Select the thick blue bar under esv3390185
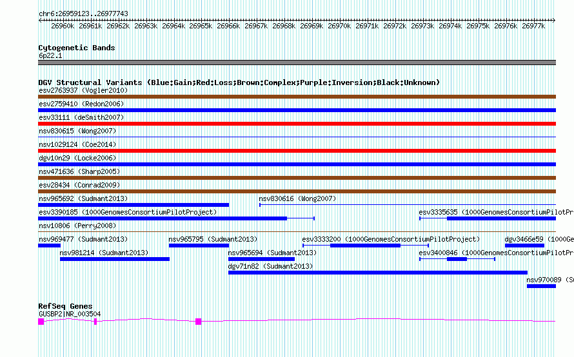The height and width of the screenshot is (357, 574). (x=163, y=218)
